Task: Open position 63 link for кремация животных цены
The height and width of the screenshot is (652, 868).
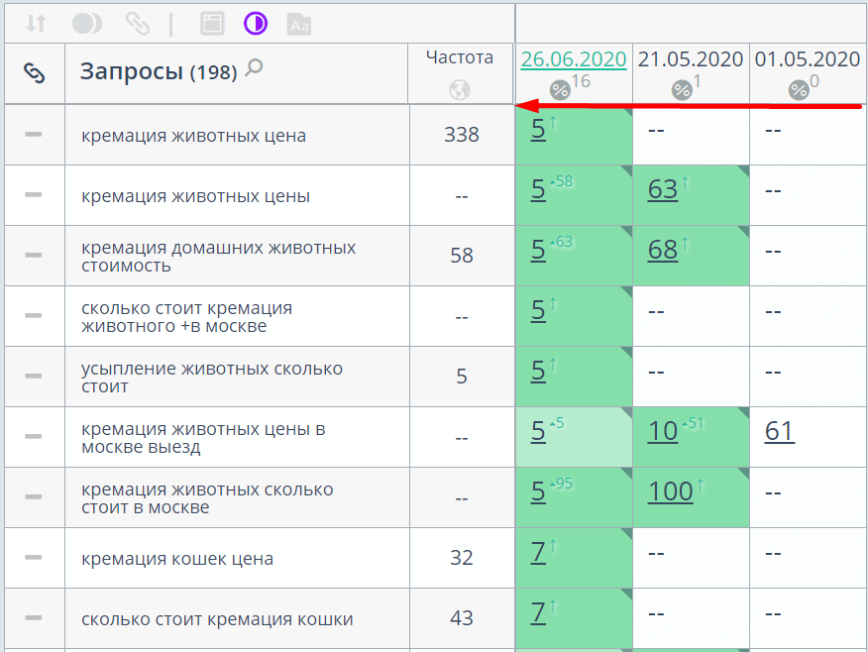Action: click(663, 189)
